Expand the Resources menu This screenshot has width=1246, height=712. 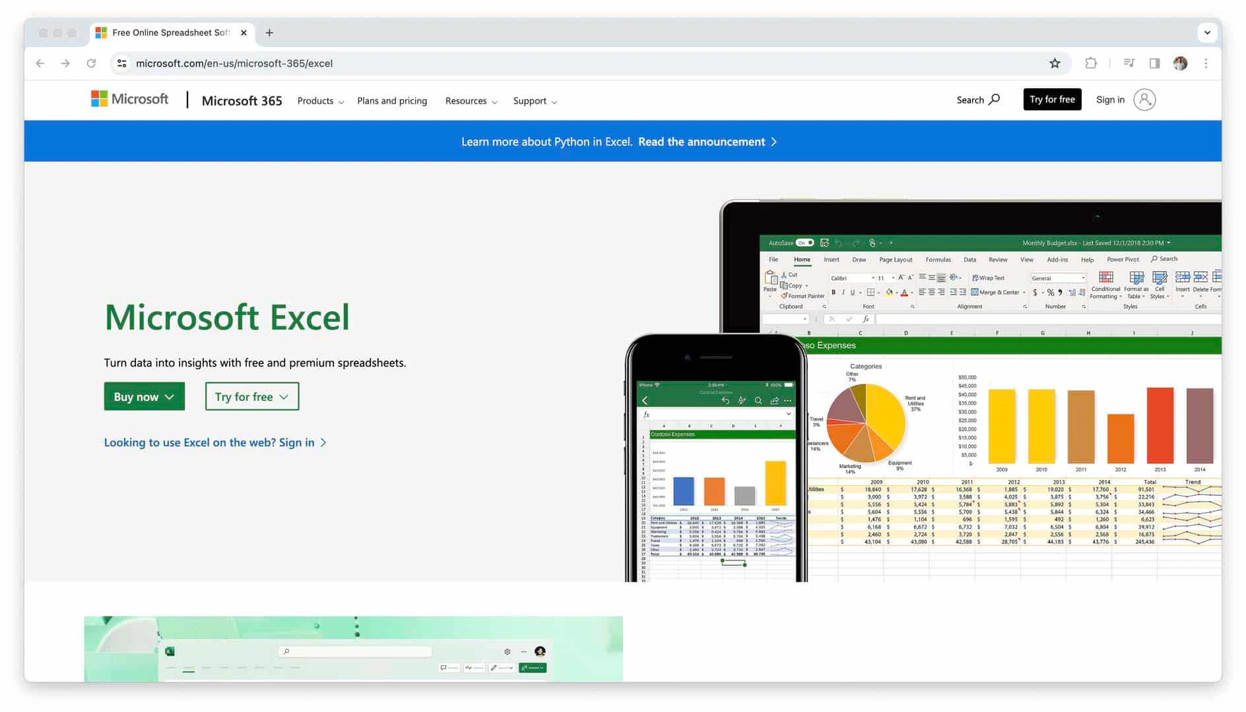471,101
